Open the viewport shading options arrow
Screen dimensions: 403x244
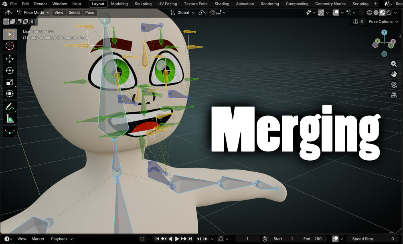395,12
